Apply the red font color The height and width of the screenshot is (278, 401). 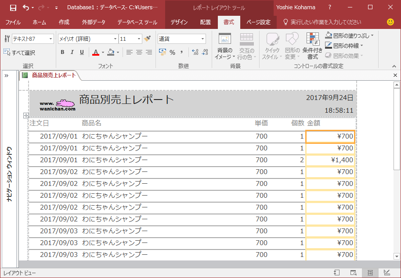click(x=96, y=52)
